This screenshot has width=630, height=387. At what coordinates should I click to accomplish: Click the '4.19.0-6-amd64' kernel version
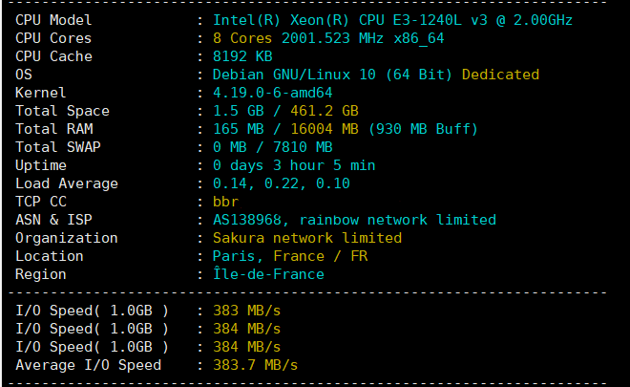(x=272, y=93)
